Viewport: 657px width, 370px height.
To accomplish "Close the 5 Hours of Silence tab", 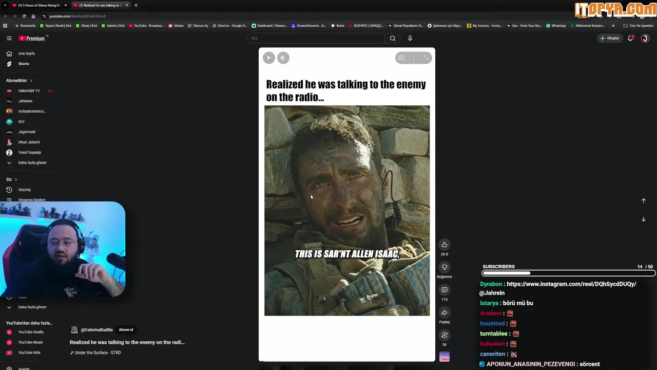I will coord(65,5).
